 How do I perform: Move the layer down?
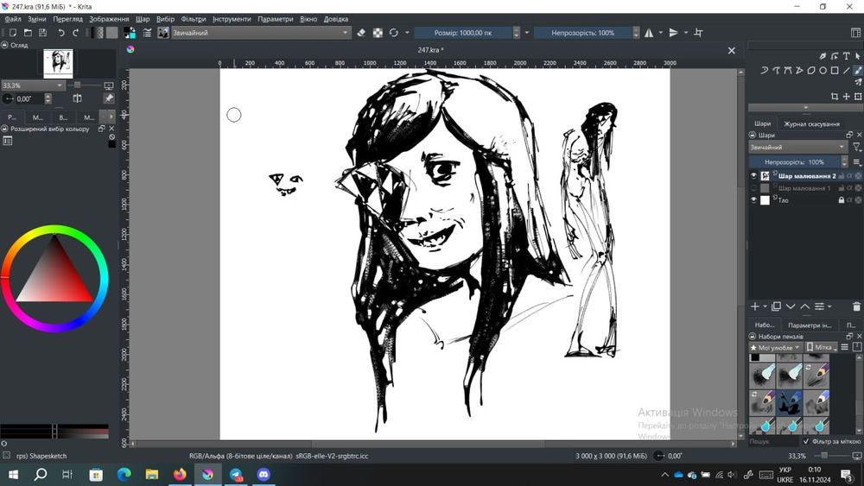point(791,306)
